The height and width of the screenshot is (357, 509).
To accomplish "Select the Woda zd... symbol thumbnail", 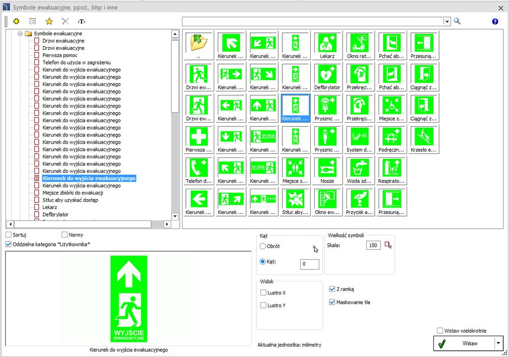I will tap(359, 171).
